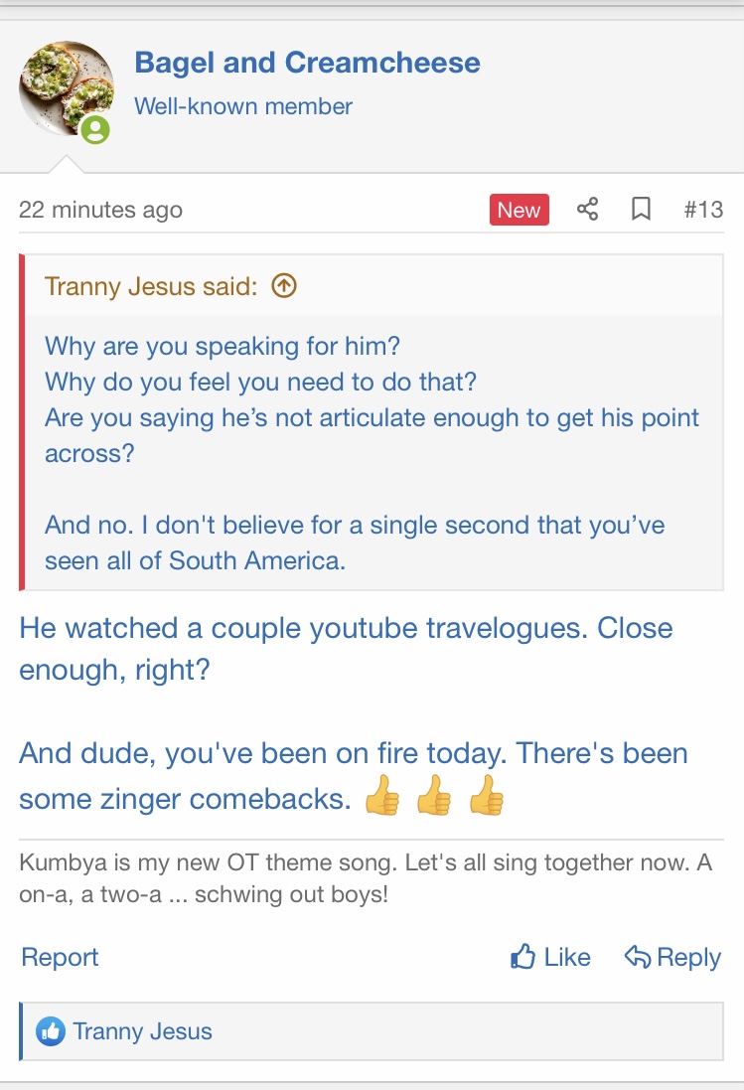
Task: Open the quoted "Tranny Jesus said:" header link
Action: [151, 286]
